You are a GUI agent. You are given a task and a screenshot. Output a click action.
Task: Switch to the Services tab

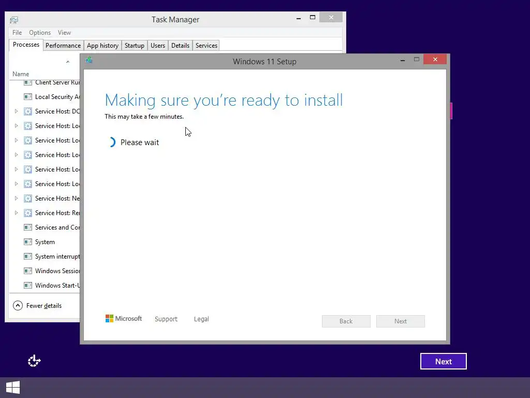click(206, 46)
